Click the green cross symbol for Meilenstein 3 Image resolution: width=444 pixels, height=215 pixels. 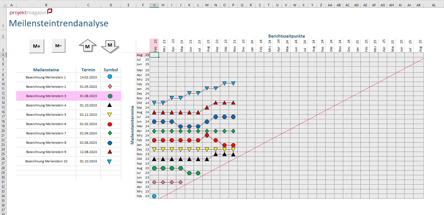click(x=110, y=96)
